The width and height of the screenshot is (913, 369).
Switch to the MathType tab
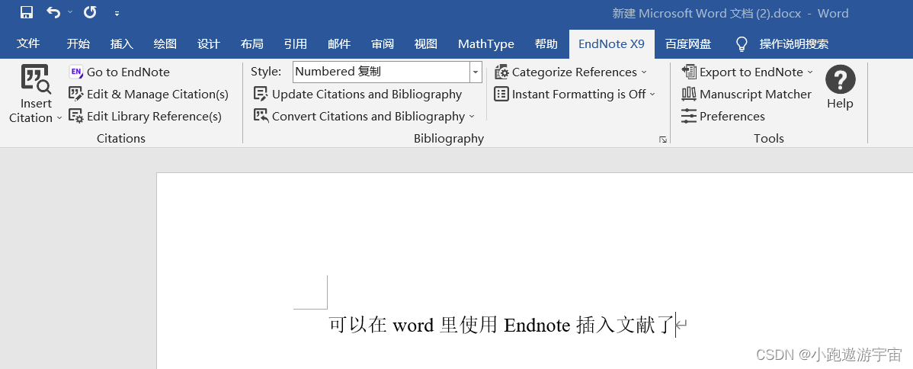point(486,43)
